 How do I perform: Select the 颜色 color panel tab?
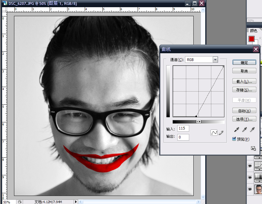tap(253, 31)
